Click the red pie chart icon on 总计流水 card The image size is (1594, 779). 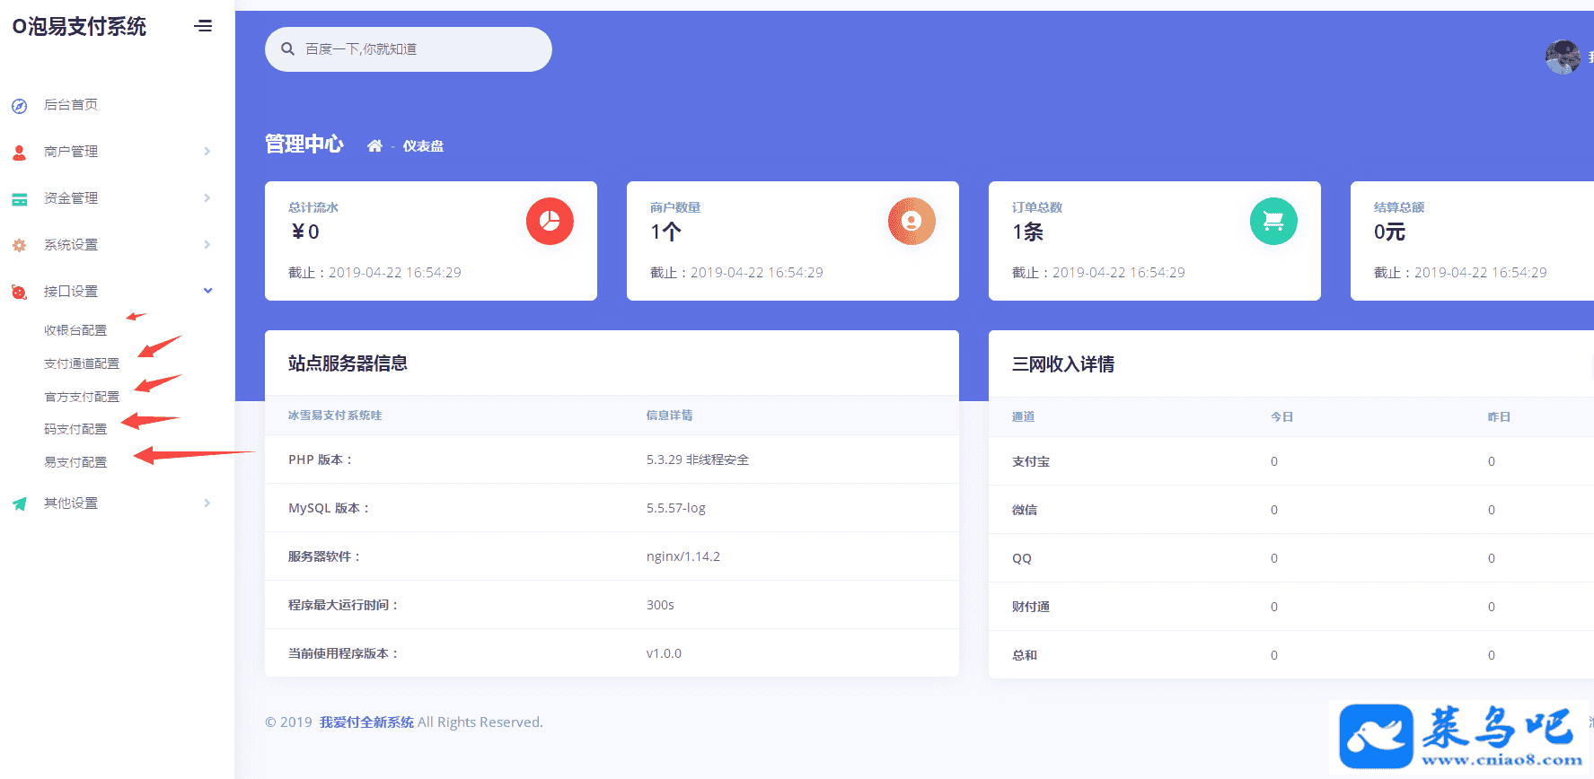(x=550, y=221)
